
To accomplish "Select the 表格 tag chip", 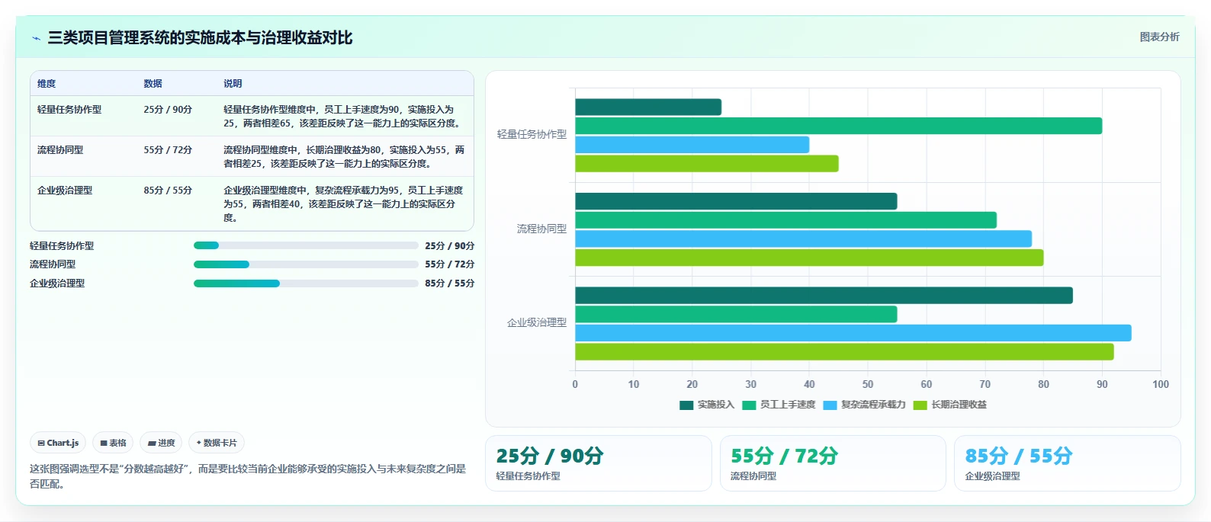I will 113,443.
